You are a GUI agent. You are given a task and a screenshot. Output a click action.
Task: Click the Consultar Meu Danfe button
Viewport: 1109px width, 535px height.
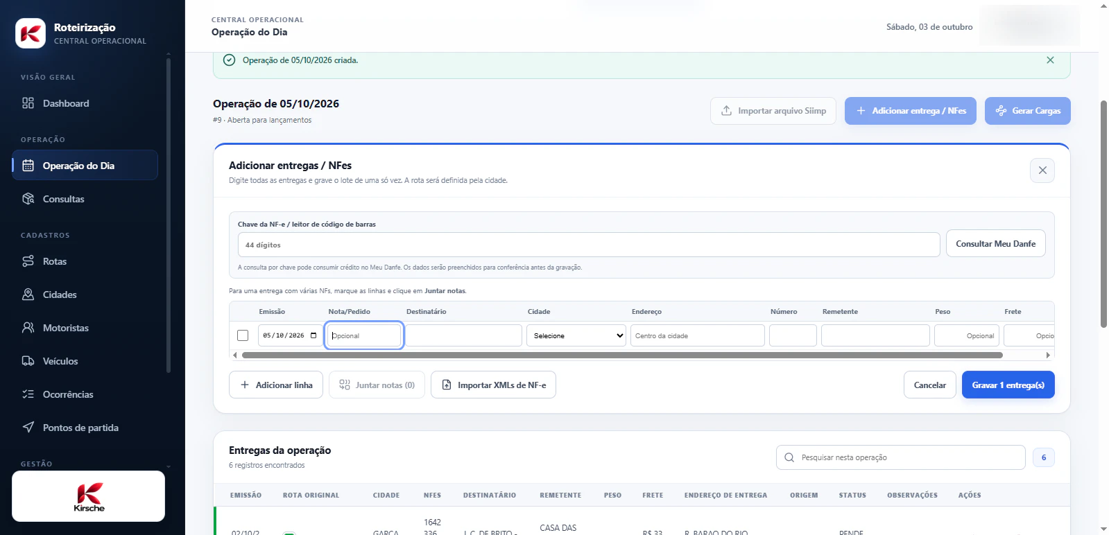tap(995, 243)
